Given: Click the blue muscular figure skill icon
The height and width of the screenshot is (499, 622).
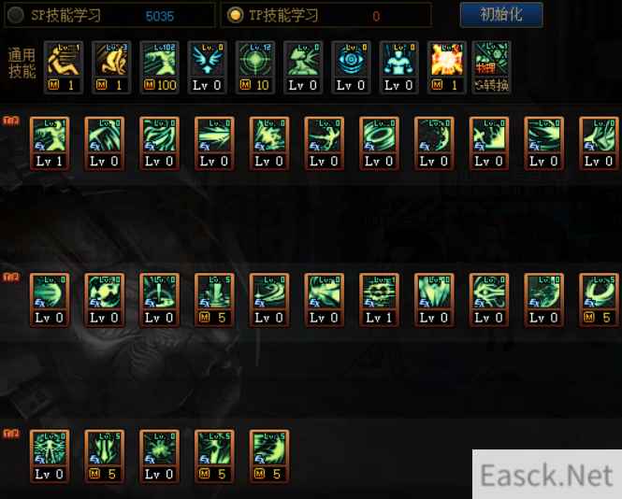Looking at the screenshot, I should click(x=398, y=67).
